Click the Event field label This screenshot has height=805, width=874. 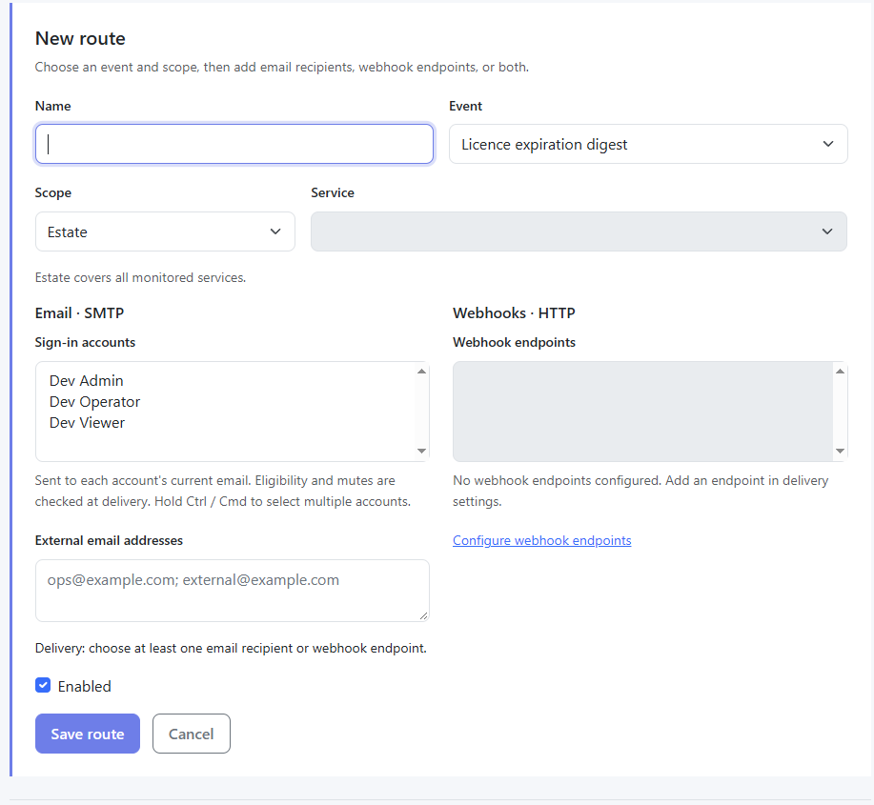(465, 106)
